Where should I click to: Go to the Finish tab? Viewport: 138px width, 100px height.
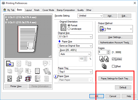tap(37, 10)
